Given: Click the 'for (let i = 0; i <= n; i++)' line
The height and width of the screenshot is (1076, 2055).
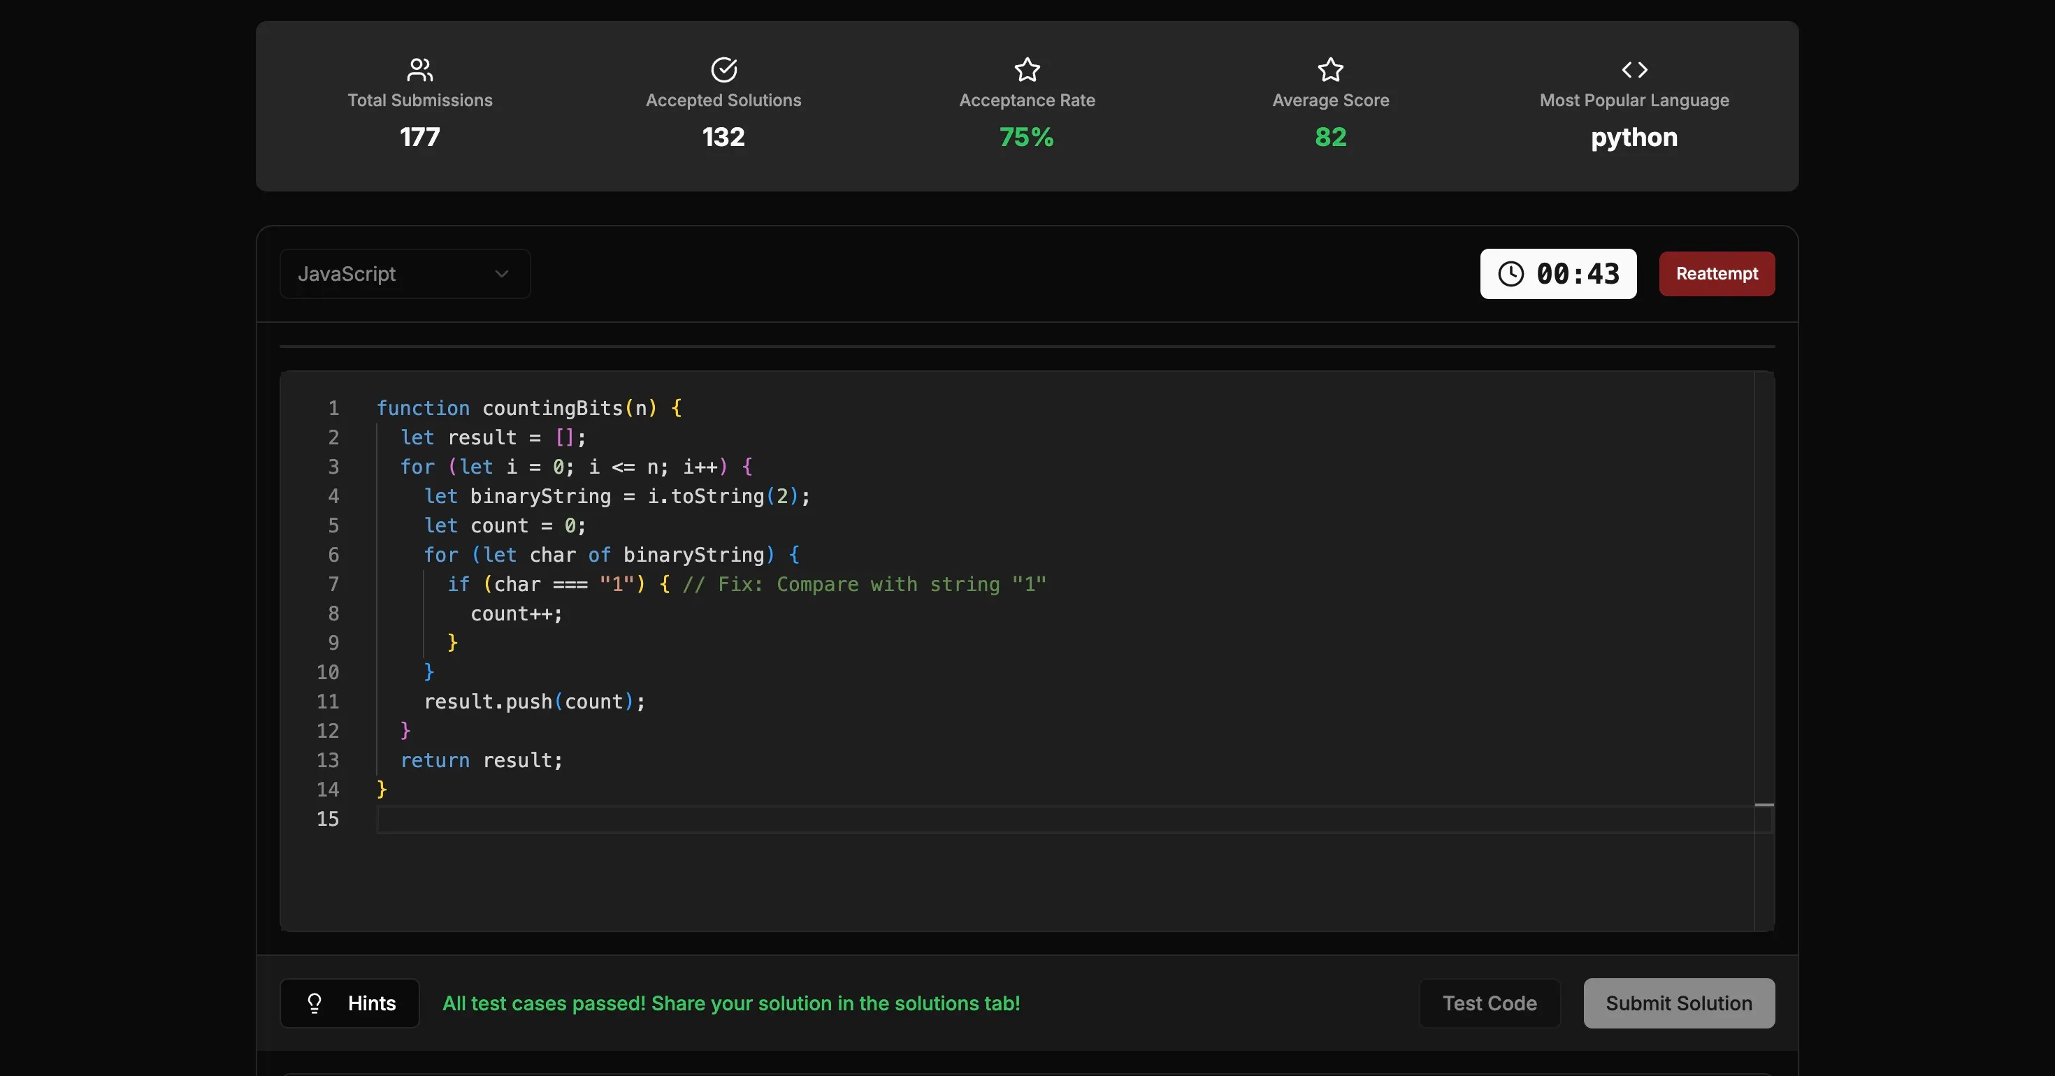Looking at the screenshot, I should coord(576,467).
